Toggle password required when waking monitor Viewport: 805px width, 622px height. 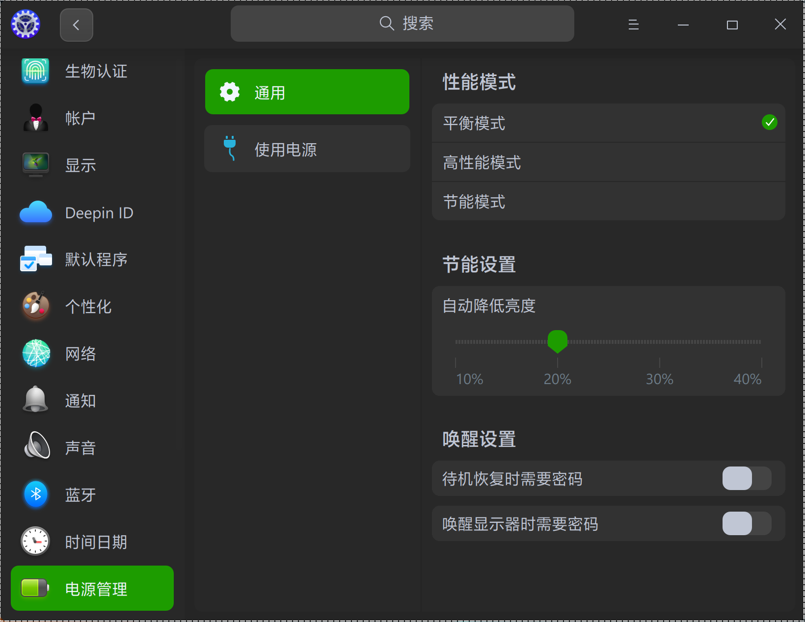tap(746, 523)
